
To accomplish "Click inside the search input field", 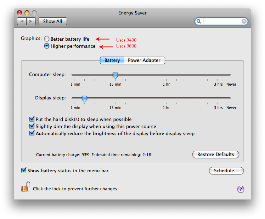I will click(x=222, y=21).
